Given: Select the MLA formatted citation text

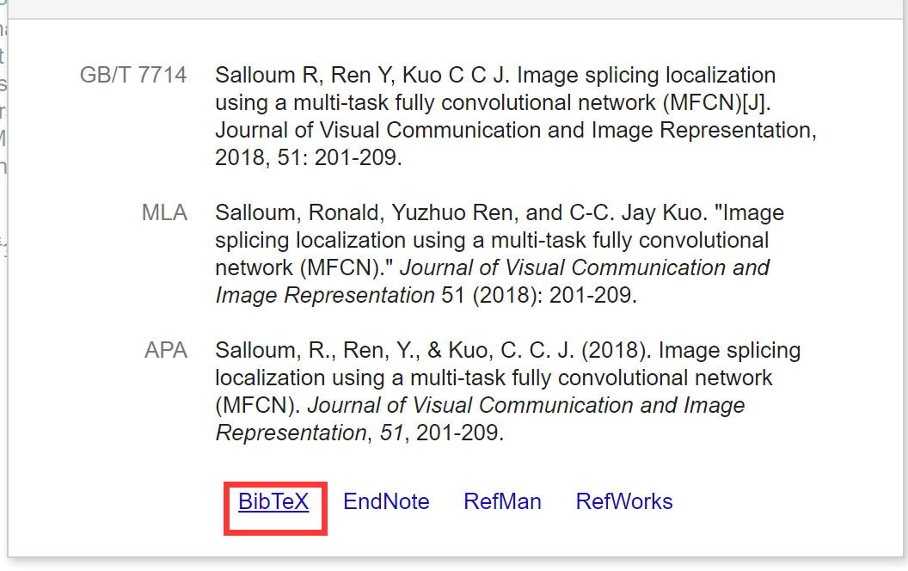Looking at the screenshot, I should [500, 254].
